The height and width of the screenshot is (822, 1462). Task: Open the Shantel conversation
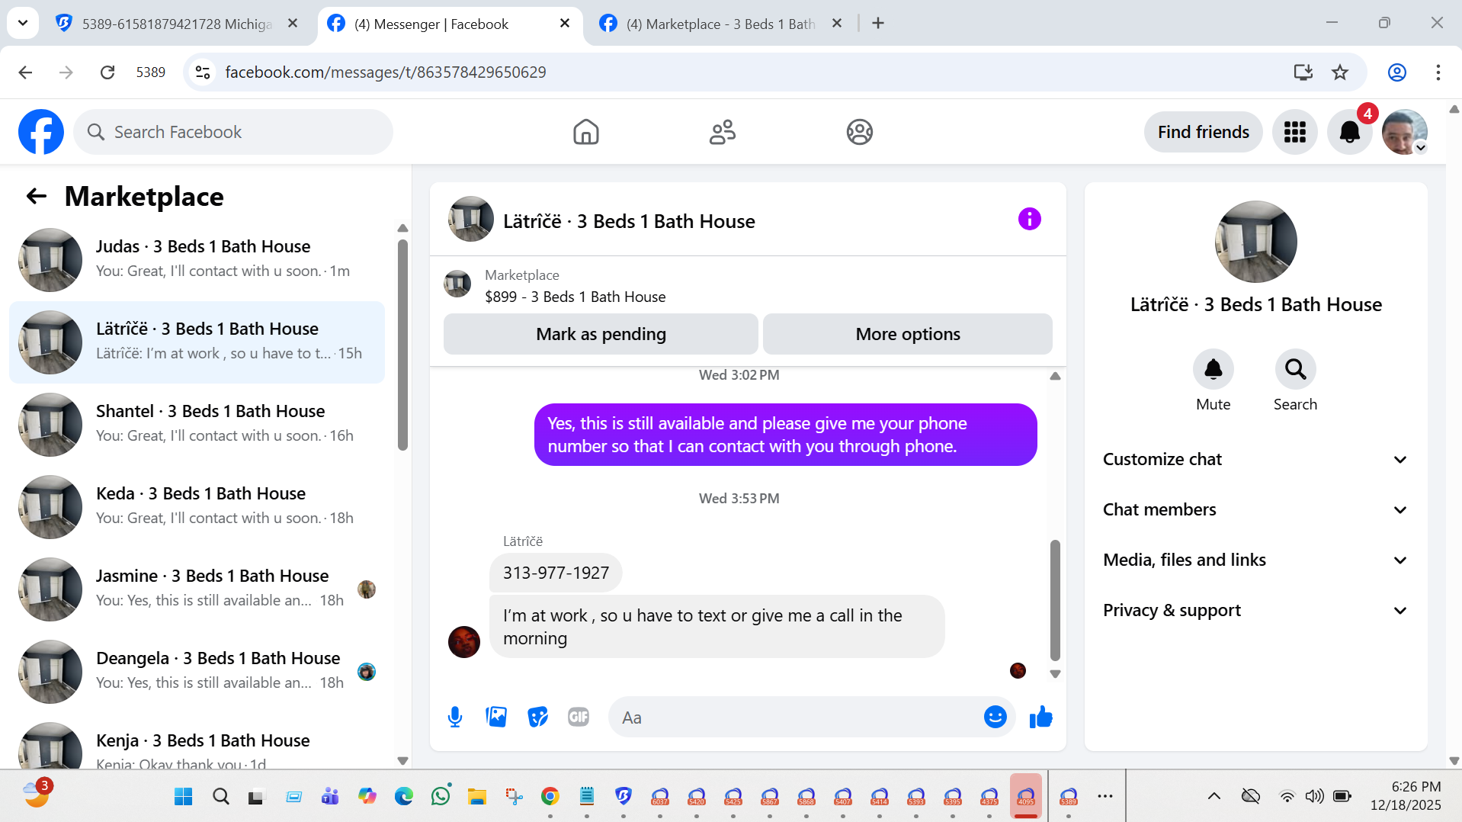tap(197, 425)
